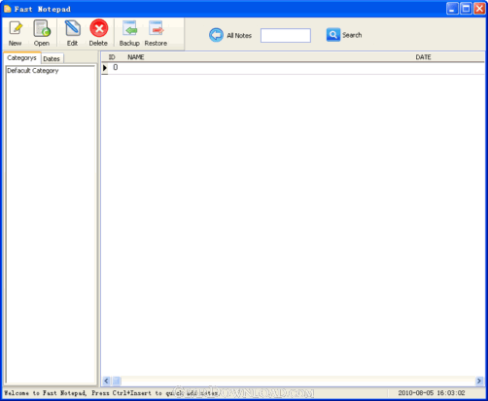
Task: Click the row indicator arrow beside ID 0
Action: pyautogui.click(x=105, y=68)
